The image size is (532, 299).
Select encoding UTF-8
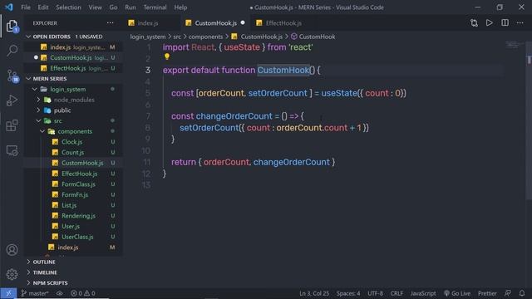point(375,293)
